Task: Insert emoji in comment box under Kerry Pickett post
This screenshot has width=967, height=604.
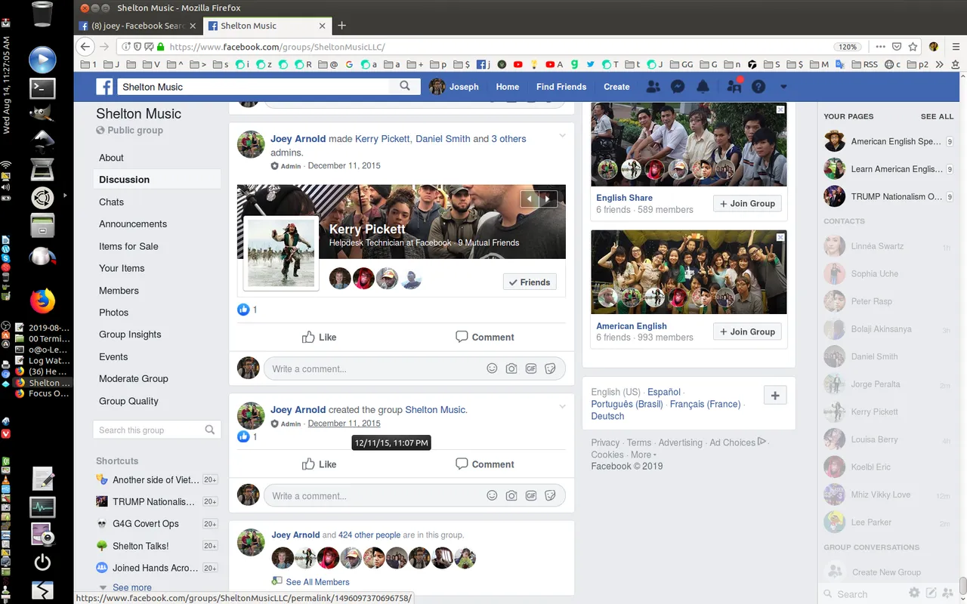Action: click(492, 368)
